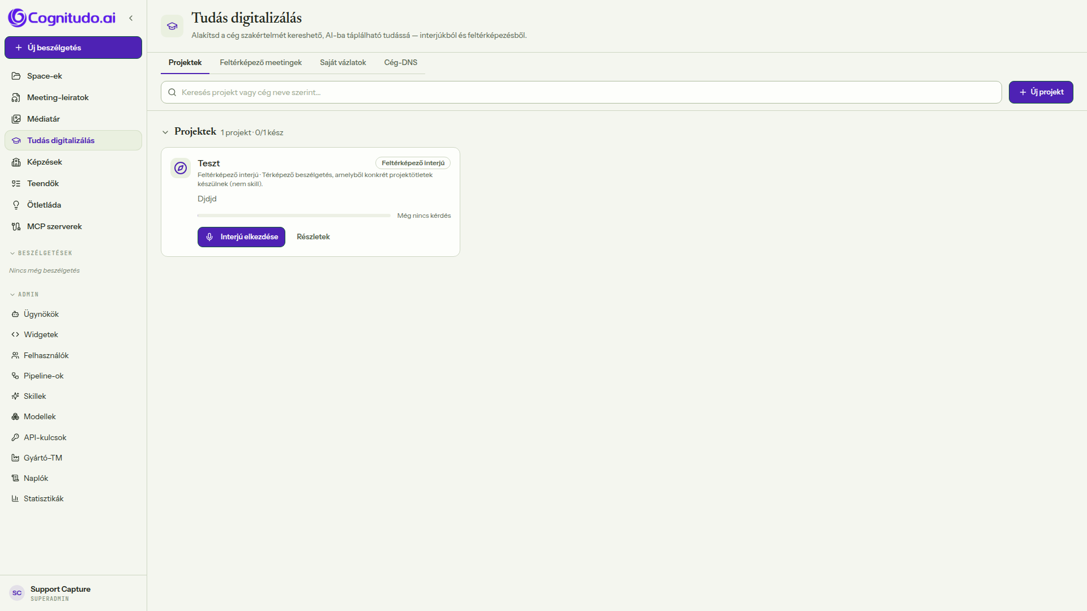Viewport: 1087px width, 611px height.
Task: Click the search magnifier icon
Action: coord(172,92)
